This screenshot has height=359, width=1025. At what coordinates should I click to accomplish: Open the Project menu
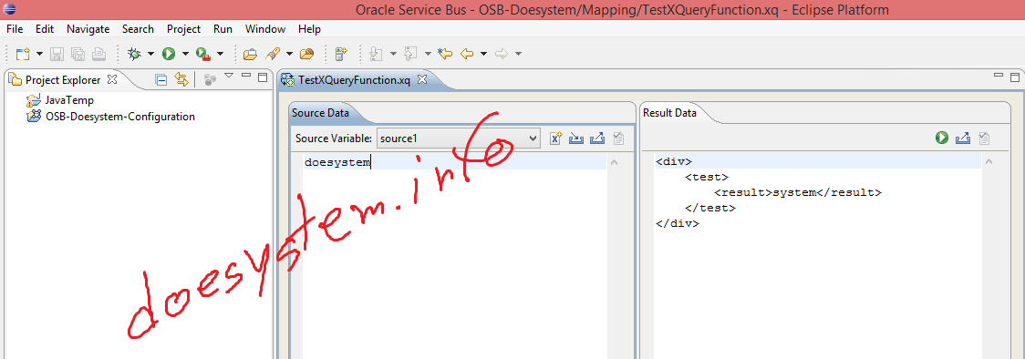tap(183, 29)
